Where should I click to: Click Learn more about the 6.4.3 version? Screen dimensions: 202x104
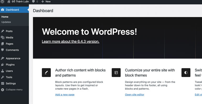71,42
